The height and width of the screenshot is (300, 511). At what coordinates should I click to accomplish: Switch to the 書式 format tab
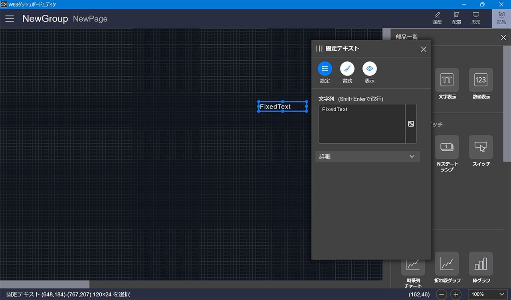point(347,69)
